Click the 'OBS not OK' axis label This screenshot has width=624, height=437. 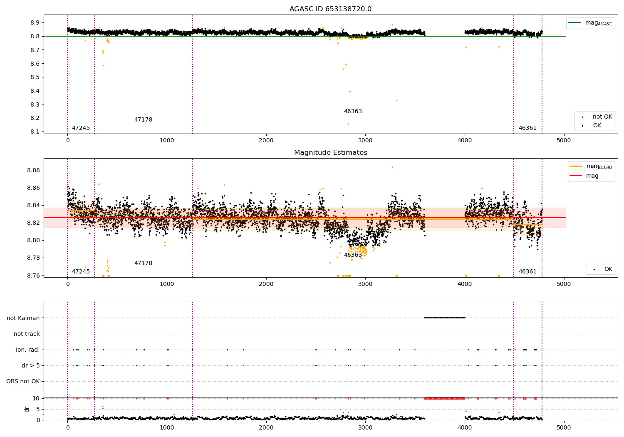[23, 381]
